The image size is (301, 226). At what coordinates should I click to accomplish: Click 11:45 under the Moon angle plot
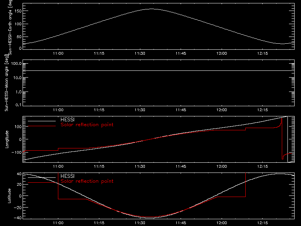pyautogui.click(x=181, y=110)
